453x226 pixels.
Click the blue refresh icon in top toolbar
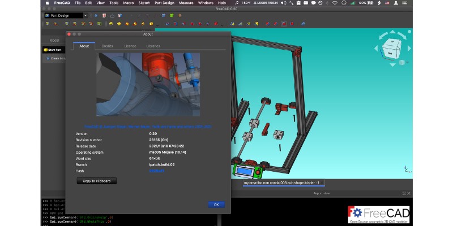96,16
